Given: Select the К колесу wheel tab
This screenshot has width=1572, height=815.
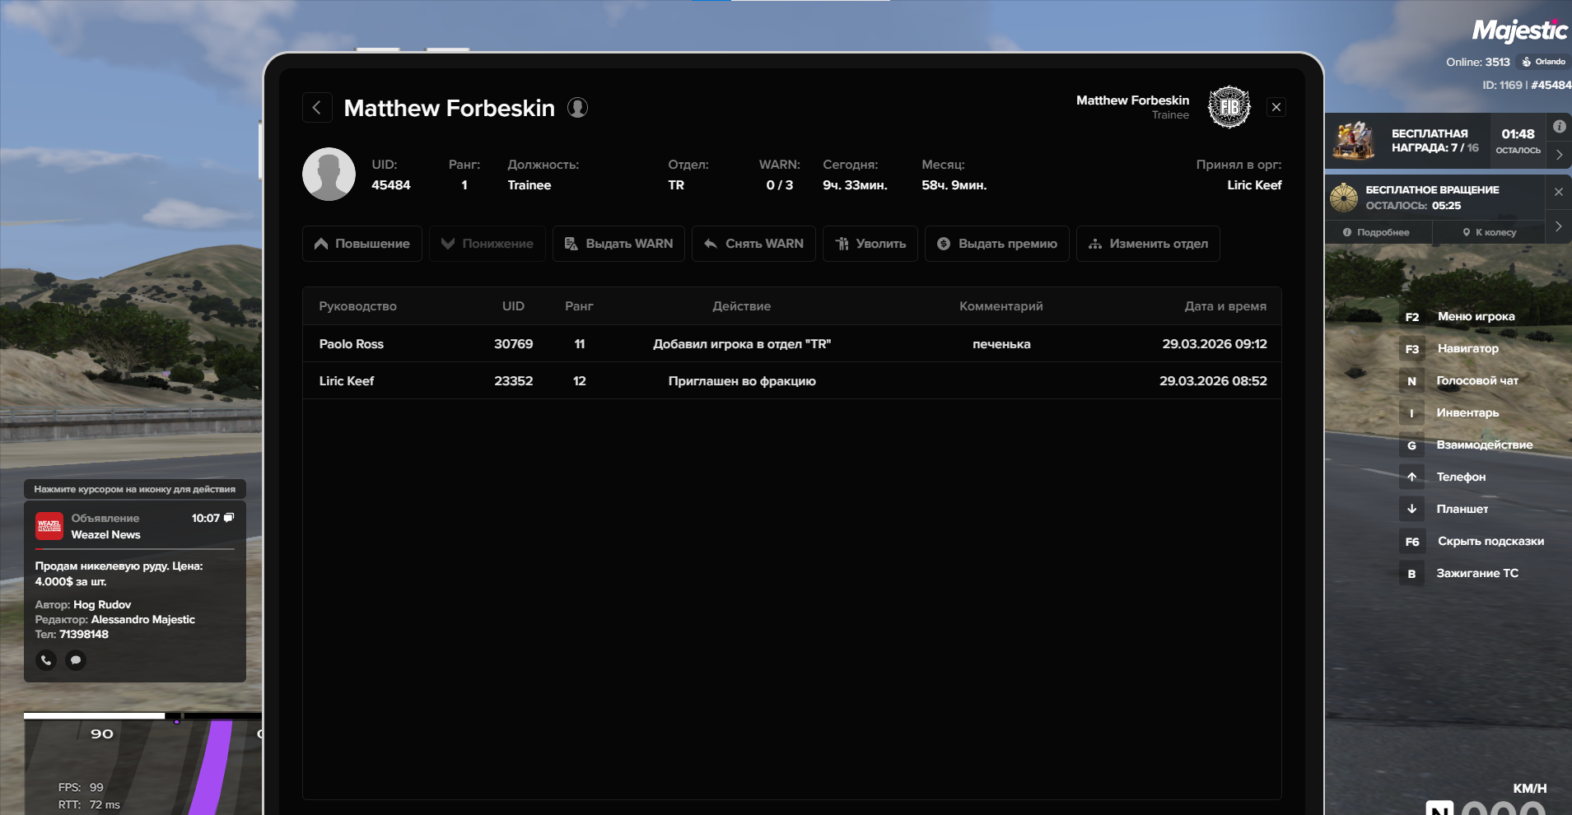Looking at the screenshot, I should [x=1490, y=233].
